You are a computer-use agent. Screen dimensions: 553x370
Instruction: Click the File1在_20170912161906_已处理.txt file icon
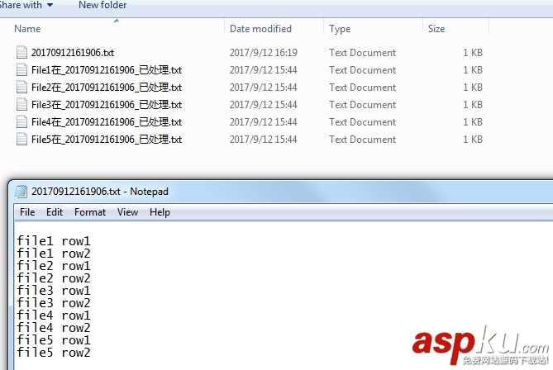click(21, 69)
